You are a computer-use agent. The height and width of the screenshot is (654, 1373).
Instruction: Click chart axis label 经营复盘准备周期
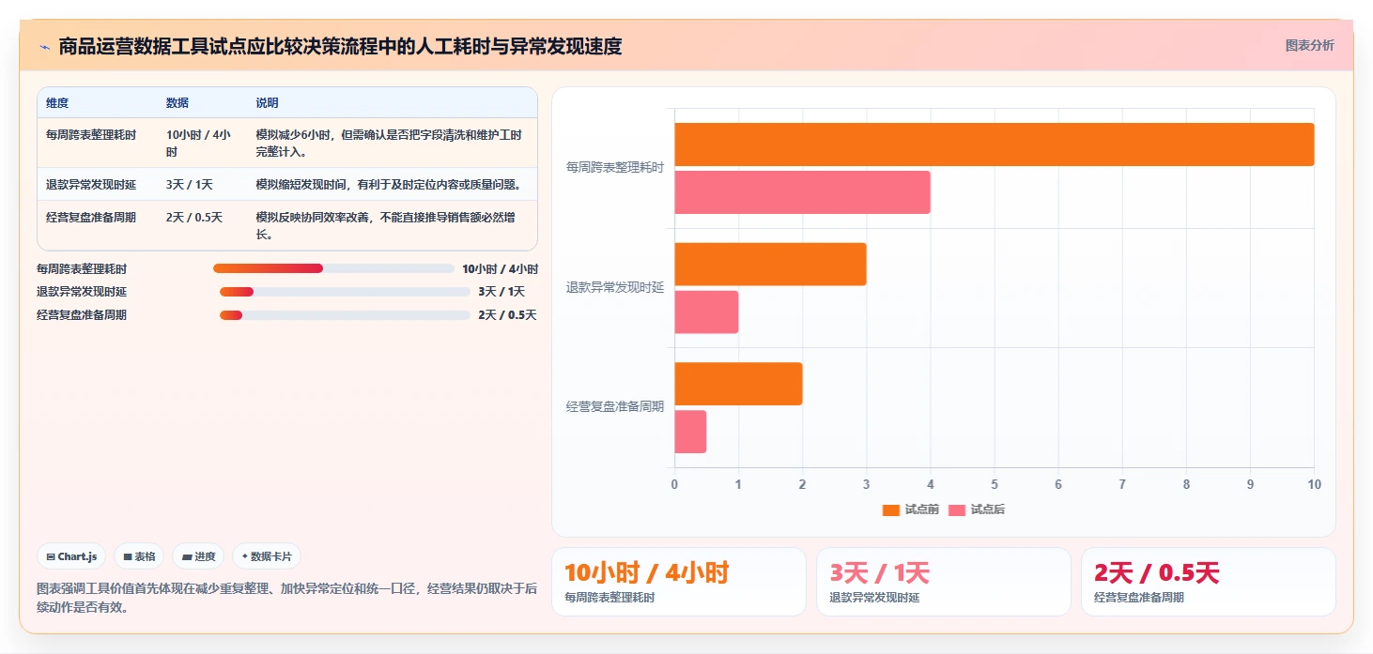pos(615,407)
